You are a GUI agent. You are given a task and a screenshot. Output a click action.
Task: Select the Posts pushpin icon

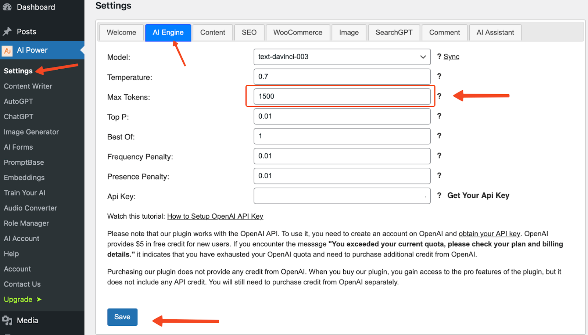pyautogui.click(x=7, y=31)
